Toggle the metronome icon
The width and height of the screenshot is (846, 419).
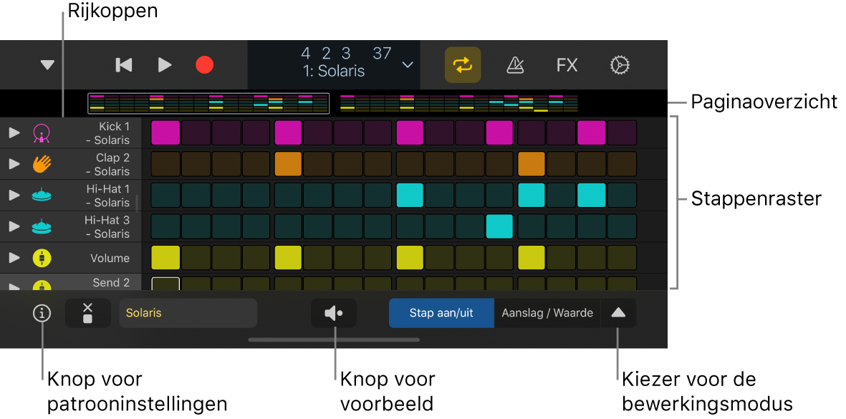coord(515,65)
